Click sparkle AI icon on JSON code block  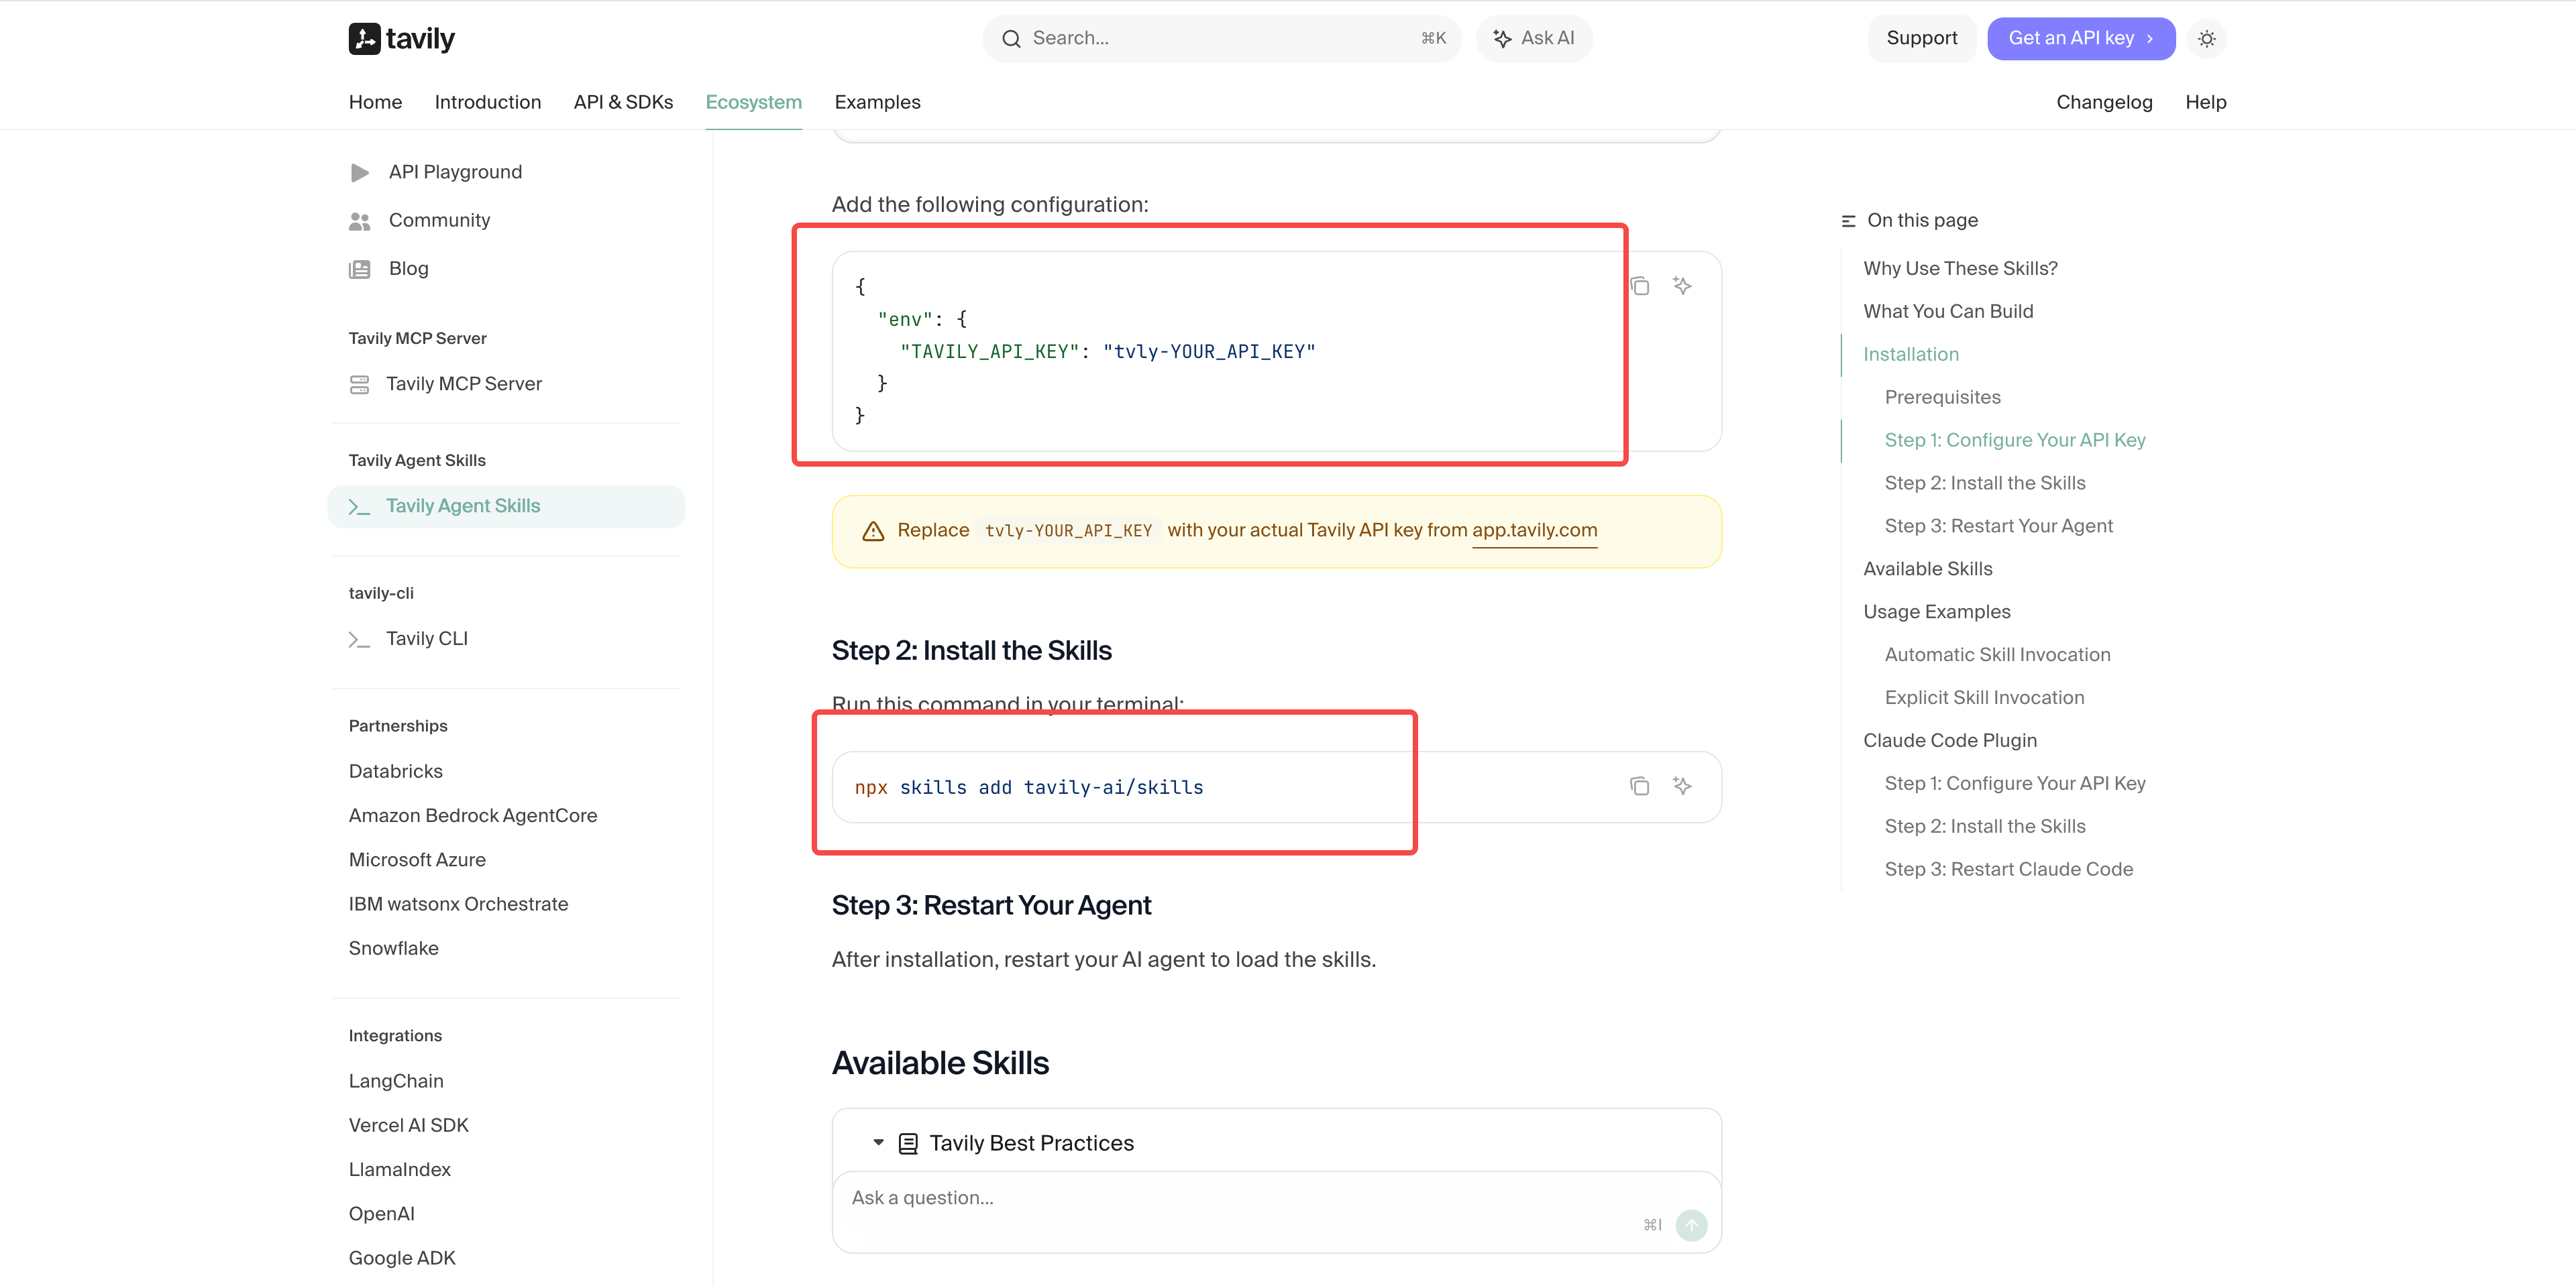[x=1682, y=287]
